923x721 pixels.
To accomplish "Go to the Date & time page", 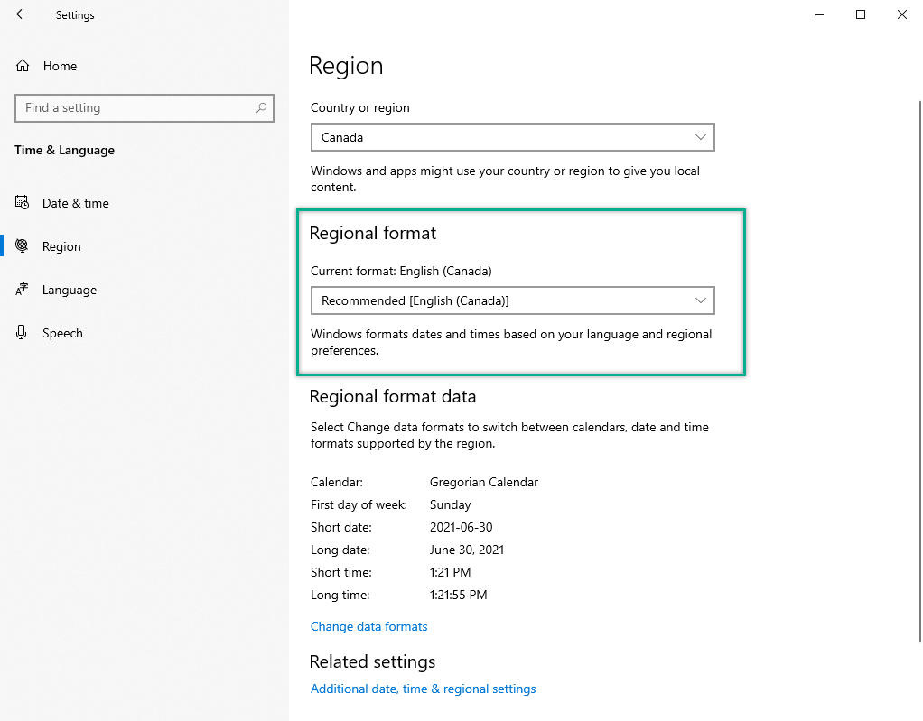I will (x=76, y=203).
